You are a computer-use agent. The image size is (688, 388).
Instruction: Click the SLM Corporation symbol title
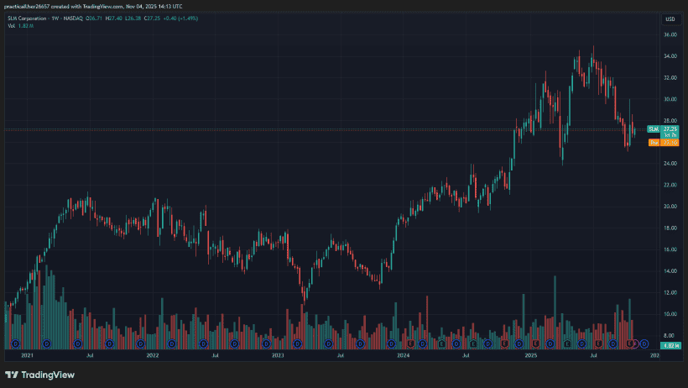point(34,18)
